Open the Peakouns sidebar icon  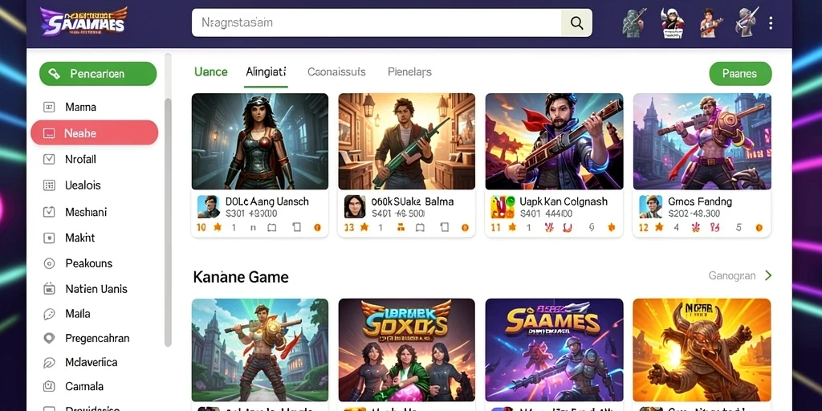(49, 263)
